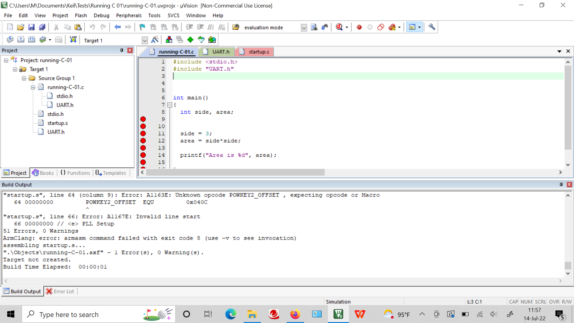The height and width of the screenshot is (323, 574).
Task: Toggle the breakpoint on line 15
Action: coord(143,162)
